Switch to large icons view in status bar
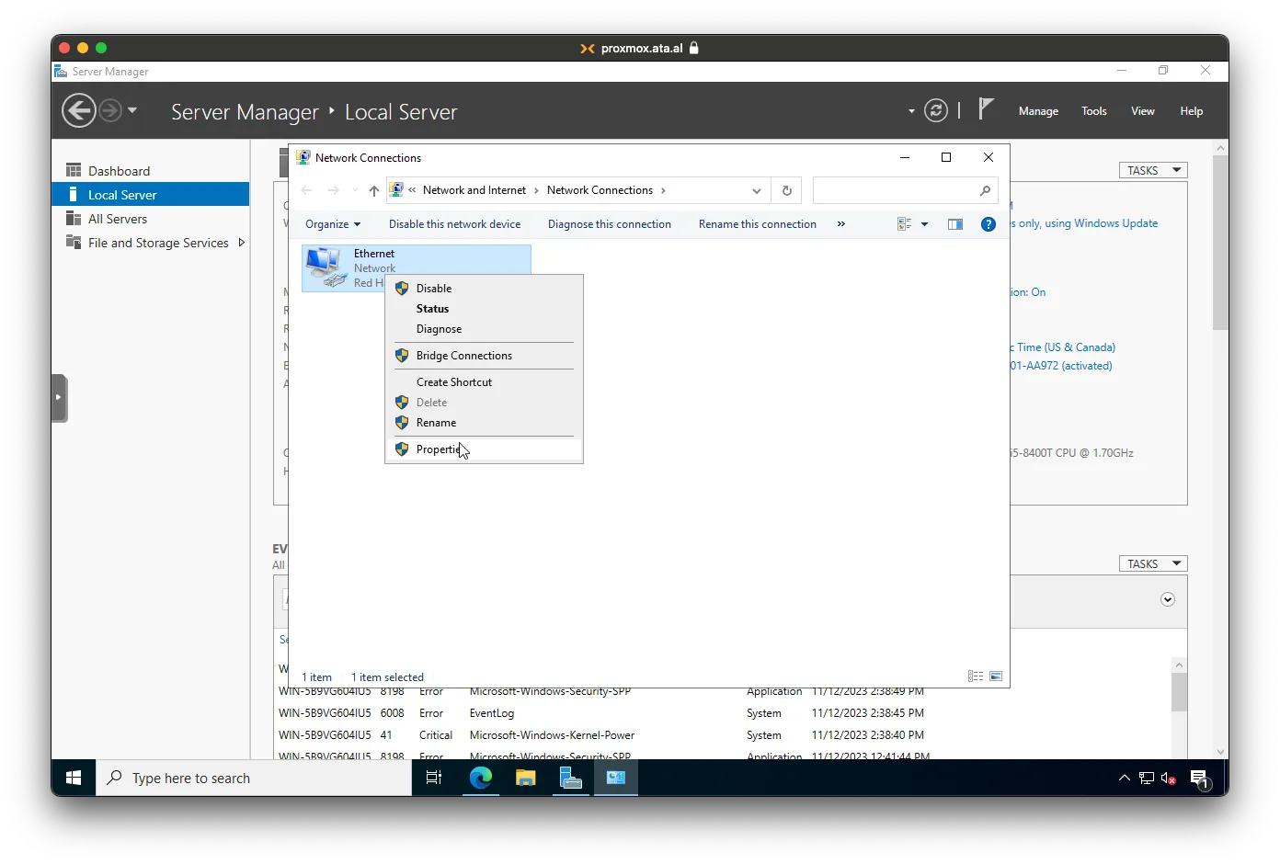 (996, 676)
